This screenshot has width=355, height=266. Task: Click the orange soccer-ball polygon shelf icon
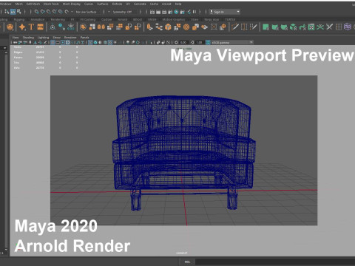pyautogui.click(x=10, y=27)
